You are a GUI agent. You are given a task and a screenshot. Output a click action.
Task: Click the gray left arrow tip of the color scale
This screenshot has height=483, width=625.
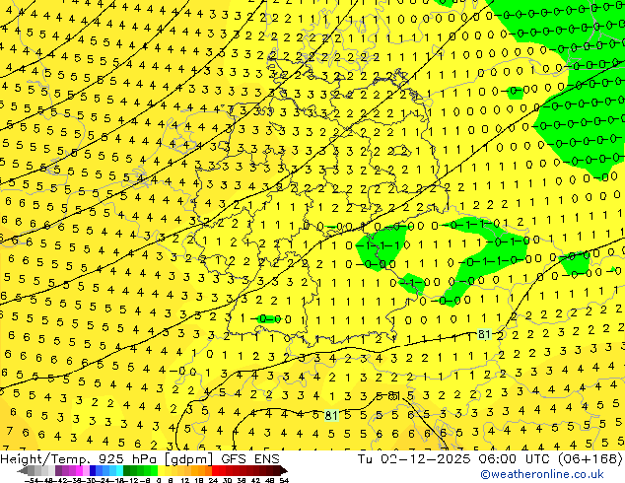pos(23,470)
